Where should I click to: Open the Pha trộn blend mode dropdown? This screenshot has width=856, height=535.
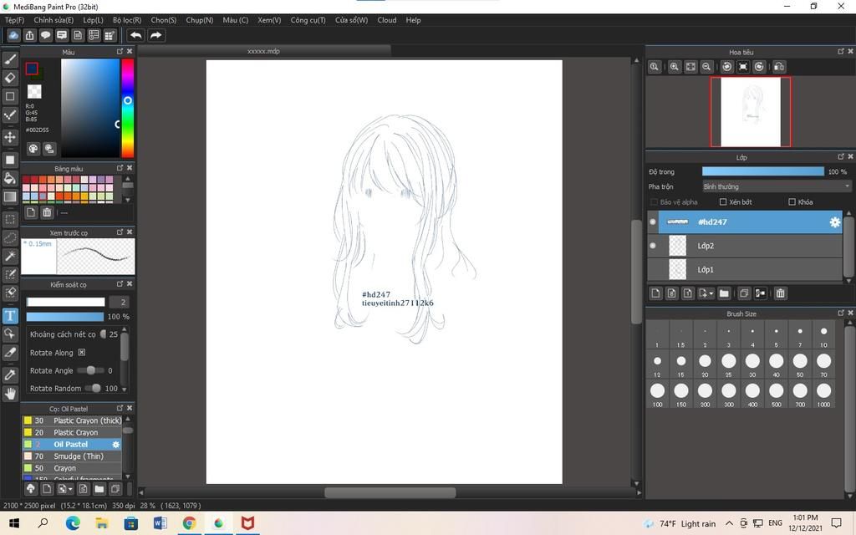pyautogui.click(x=777, y=186)
